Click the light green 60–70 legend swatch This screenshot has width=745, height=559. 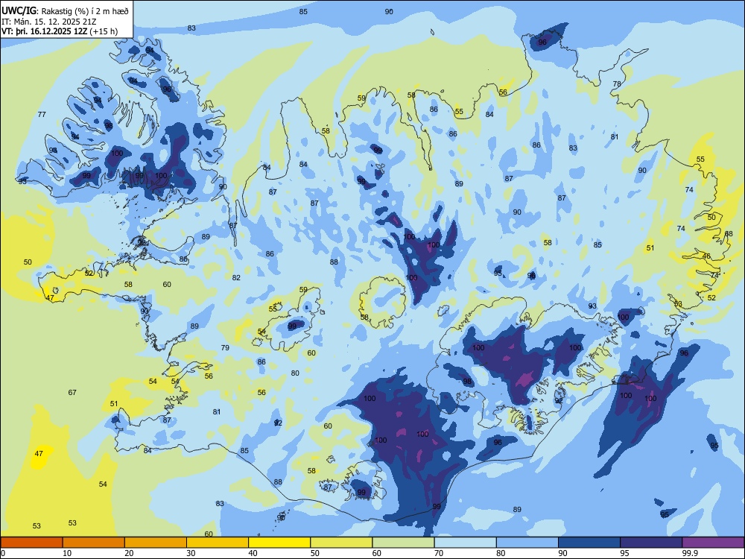pos(403,543)
